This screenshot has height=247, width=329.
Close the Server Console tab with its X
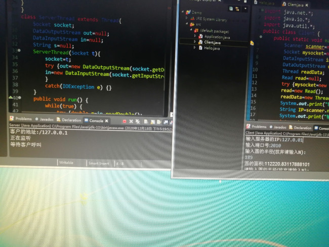click(x=107, y=121)
